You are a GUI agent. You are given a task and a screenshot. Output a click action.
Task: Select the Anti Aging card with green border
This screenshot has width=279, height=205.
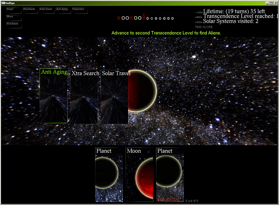tap(53, 96)
